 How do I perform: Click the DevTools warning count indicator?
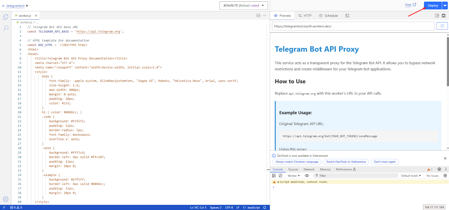[x=430, y=169]
